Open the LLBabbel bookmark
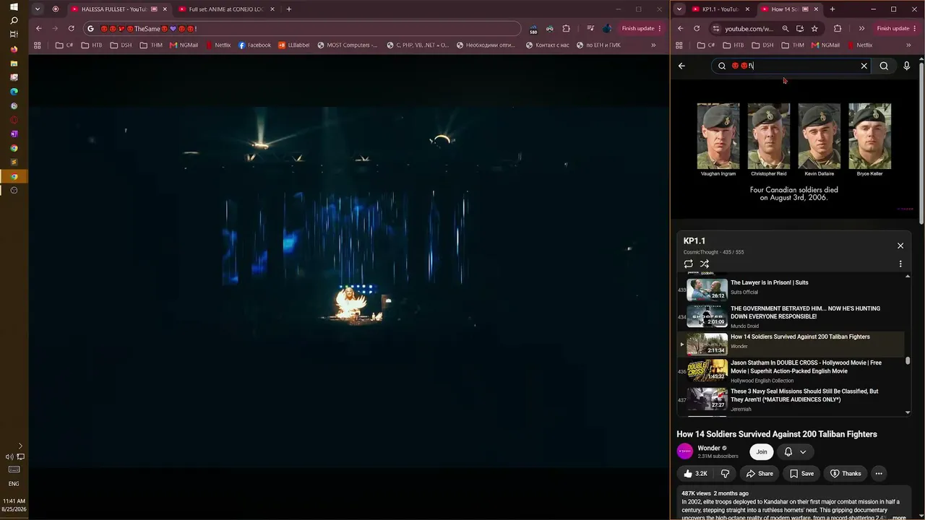The width and height of the screenshot is (925, 520). [294, 45]
